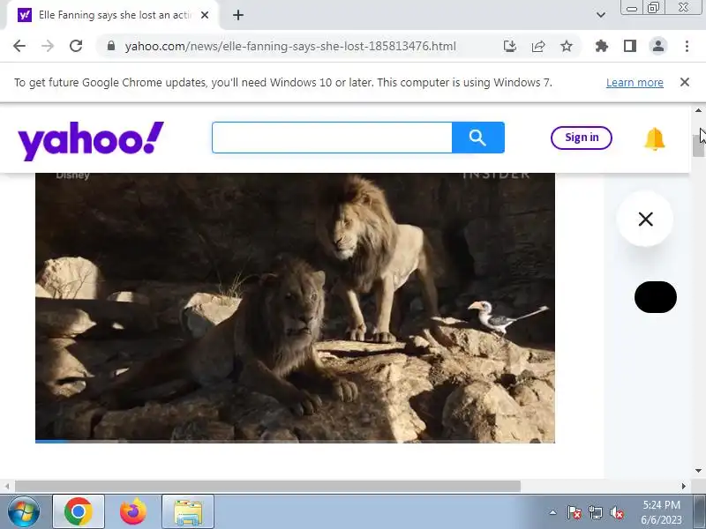Open the Learn more link

click(635, 82)
